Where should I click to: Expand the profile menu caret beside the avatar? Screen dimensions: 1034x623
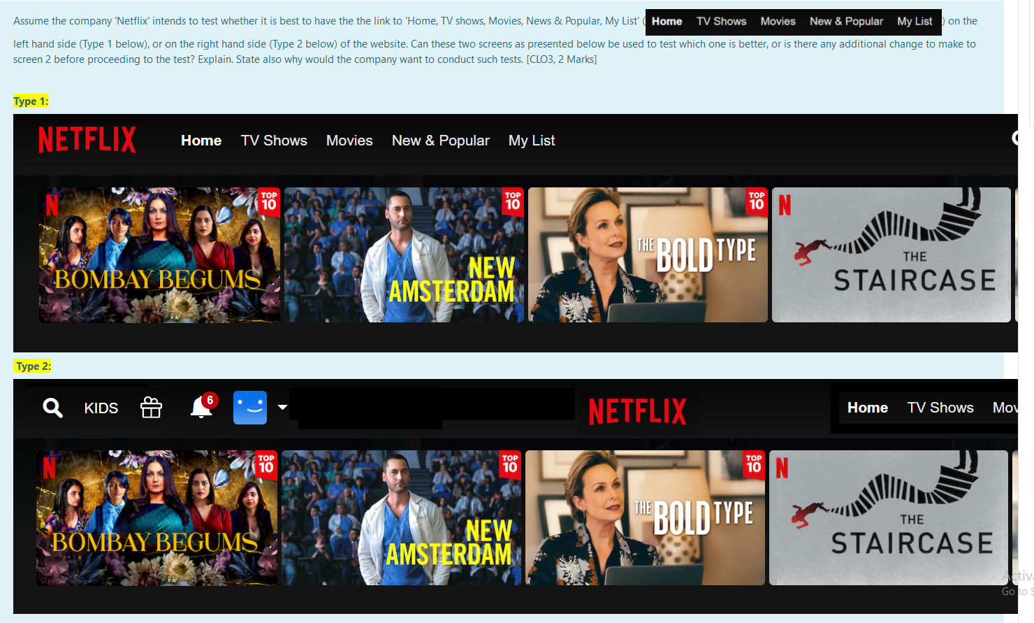[282, 407]
